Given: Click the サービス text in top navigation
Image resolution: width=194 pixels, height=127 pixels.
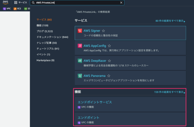Looking at the screenshot, I should click(x=23, y=2).
